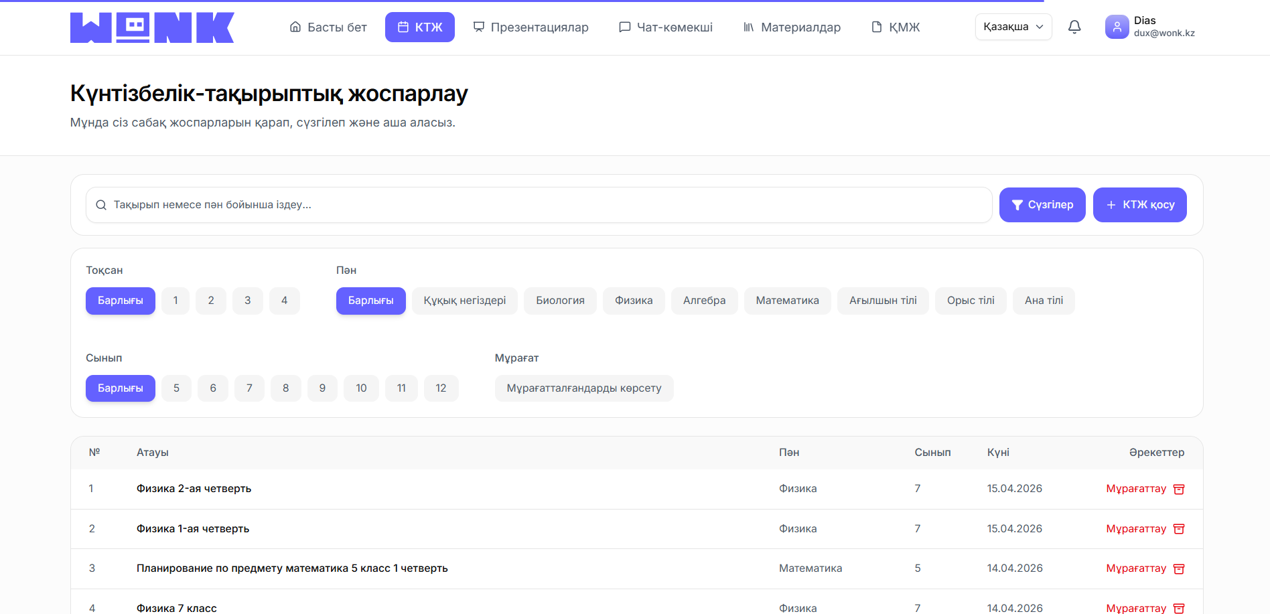Filter by Физика subject chip
1270x614 pixels.
(x=633, y=301)
